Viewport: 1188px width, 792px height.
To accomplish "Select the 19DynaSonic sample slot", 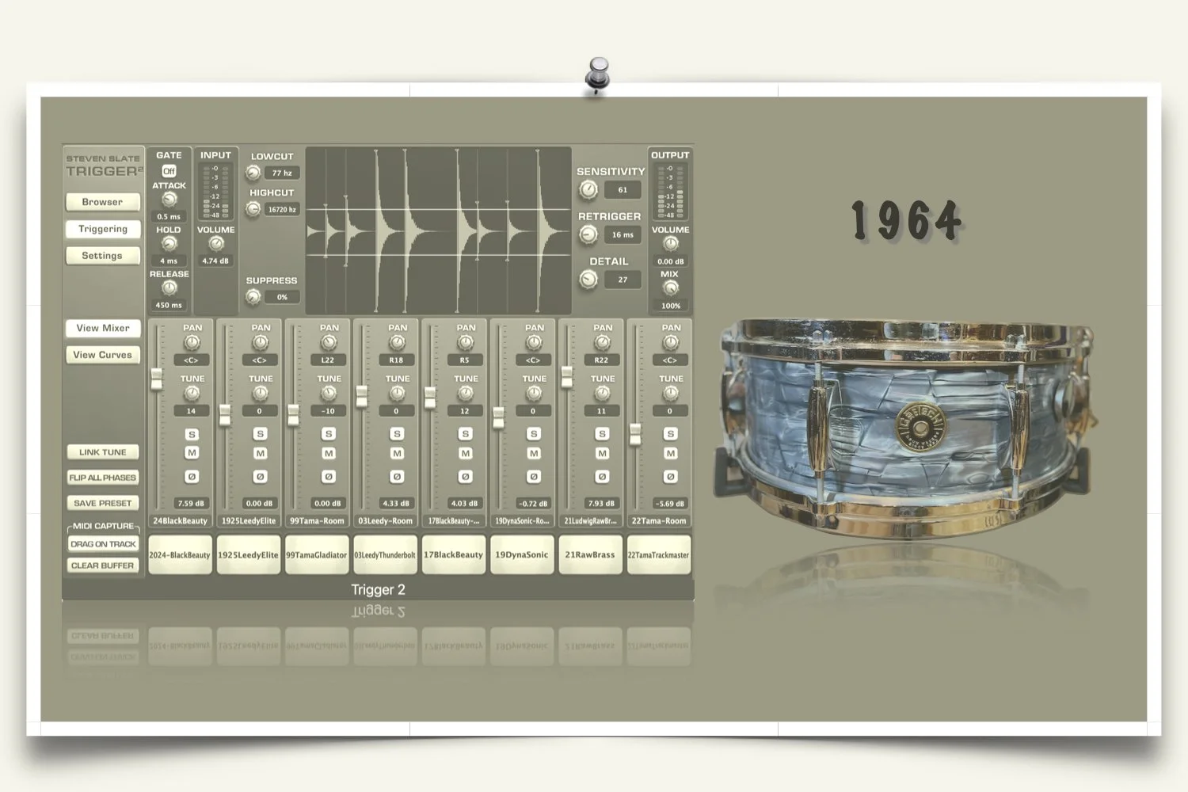I will coord(522,554).
